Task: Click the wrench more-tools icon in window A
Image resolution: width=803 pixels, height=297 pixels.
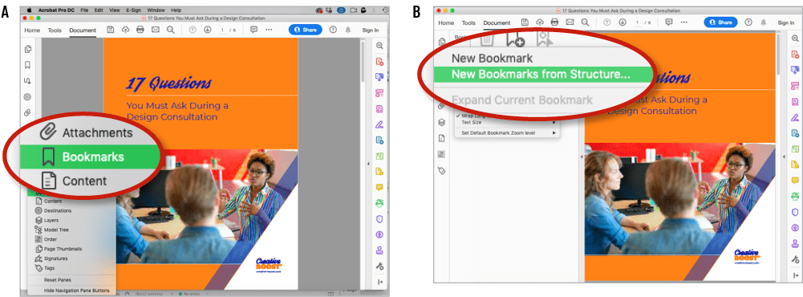Action: coord(379,266)
